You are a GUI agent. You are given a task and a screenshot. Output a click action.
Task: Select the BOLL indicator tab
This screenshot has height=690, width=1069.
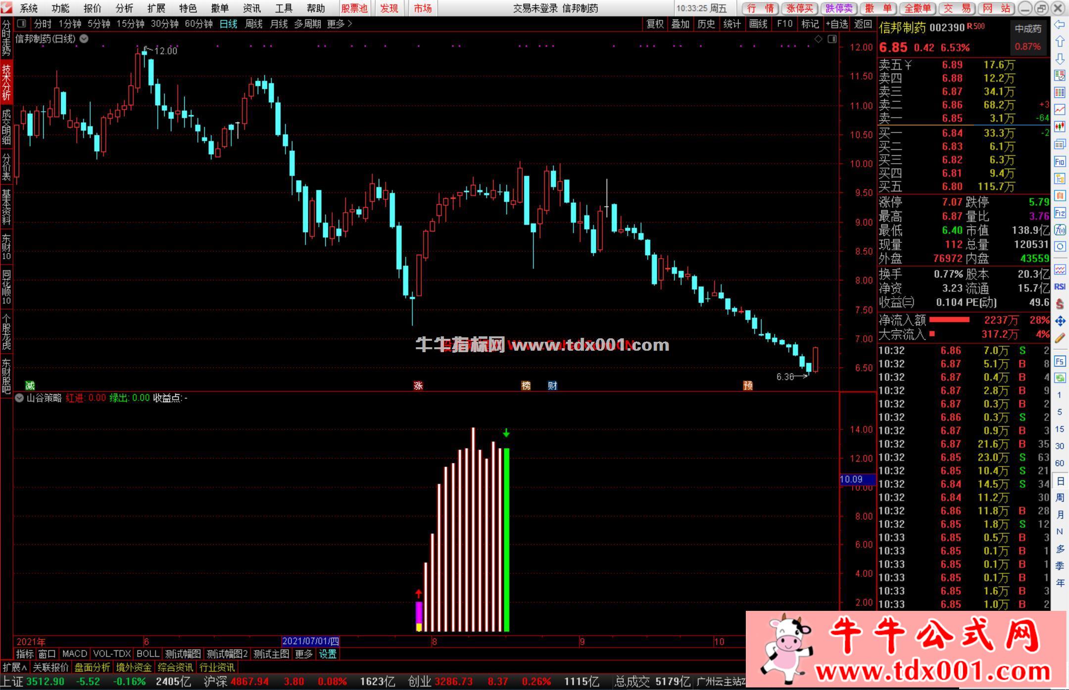pyautogui.click(x=147, y=654)
